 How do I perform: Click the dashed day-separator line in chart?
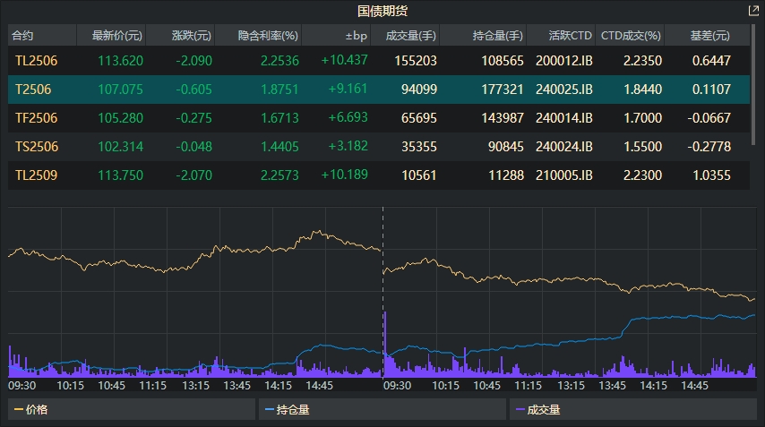383,269
